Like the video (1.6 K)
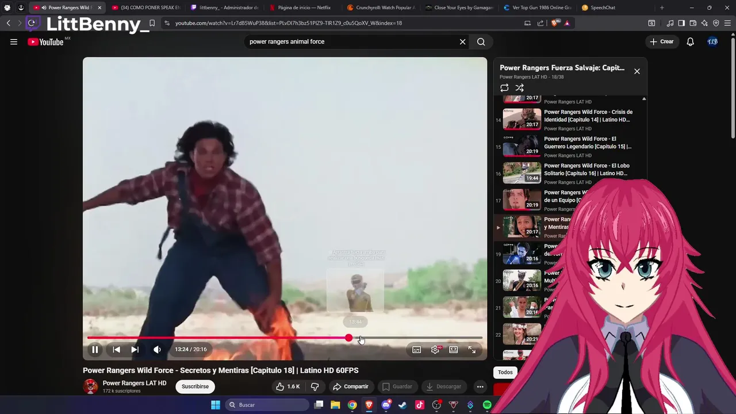 [x=287, y=386]
